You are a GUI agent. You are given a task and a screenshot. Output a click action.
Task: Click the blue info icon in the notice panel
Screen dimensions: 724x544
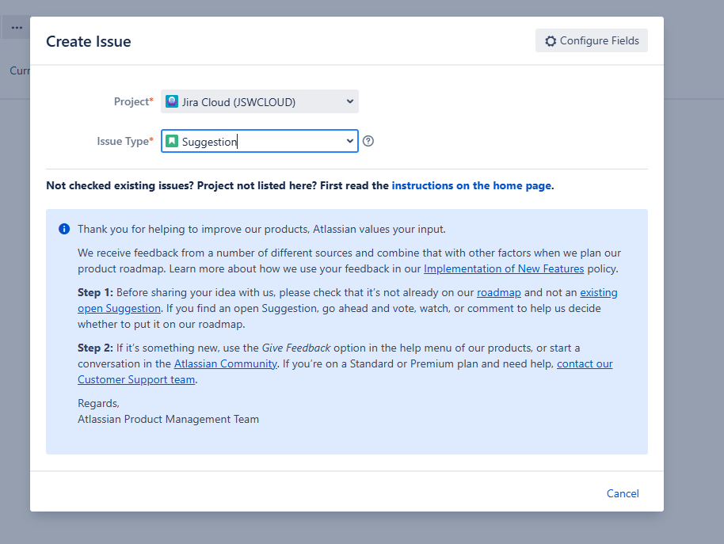(64, 229)
